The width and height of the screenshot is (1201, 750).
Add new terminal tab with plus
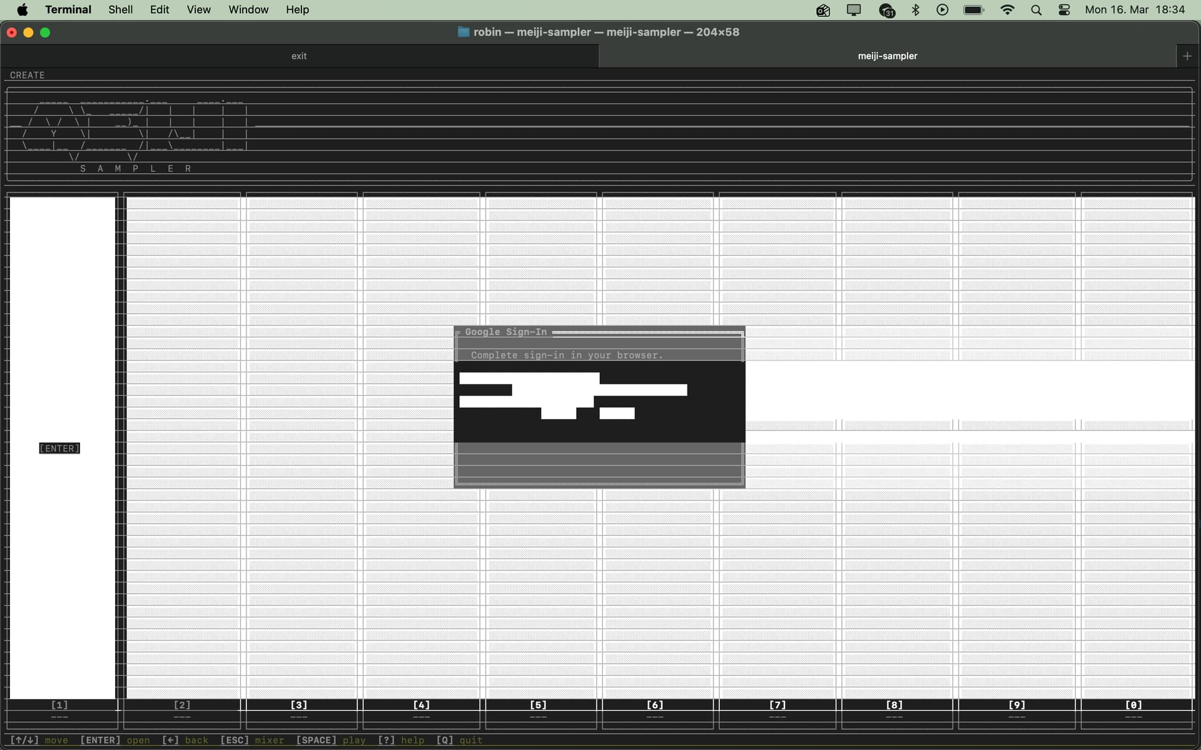point(1187,56)
